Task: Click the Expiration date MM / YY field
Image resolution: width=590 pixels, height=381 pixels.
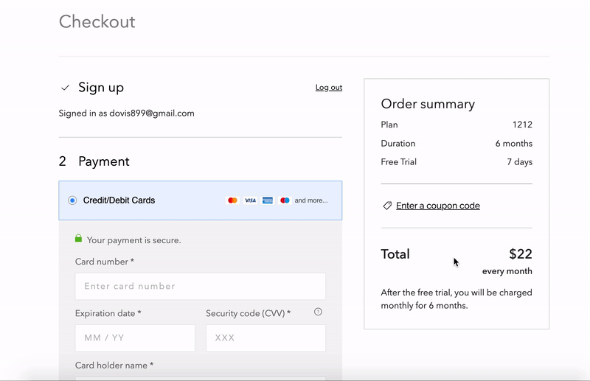Action: (135, 338)
